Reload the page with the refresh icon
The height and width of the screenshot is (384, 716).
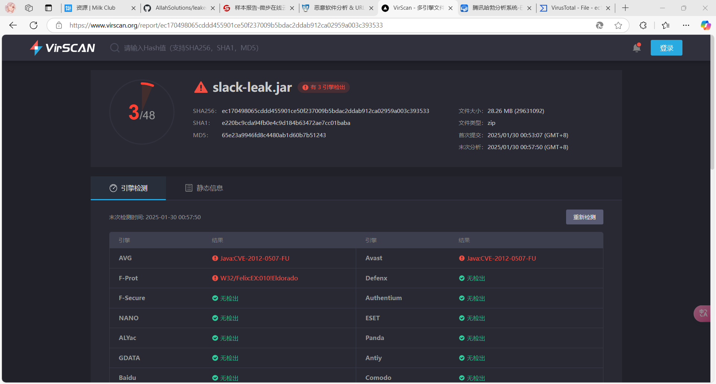click(34, 25)
